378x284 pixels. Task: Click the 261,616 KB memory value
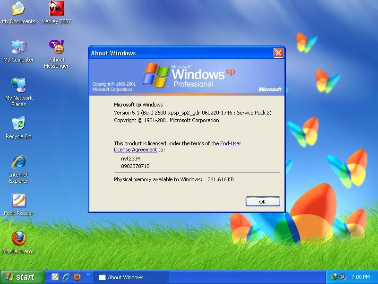coord(221,179)
